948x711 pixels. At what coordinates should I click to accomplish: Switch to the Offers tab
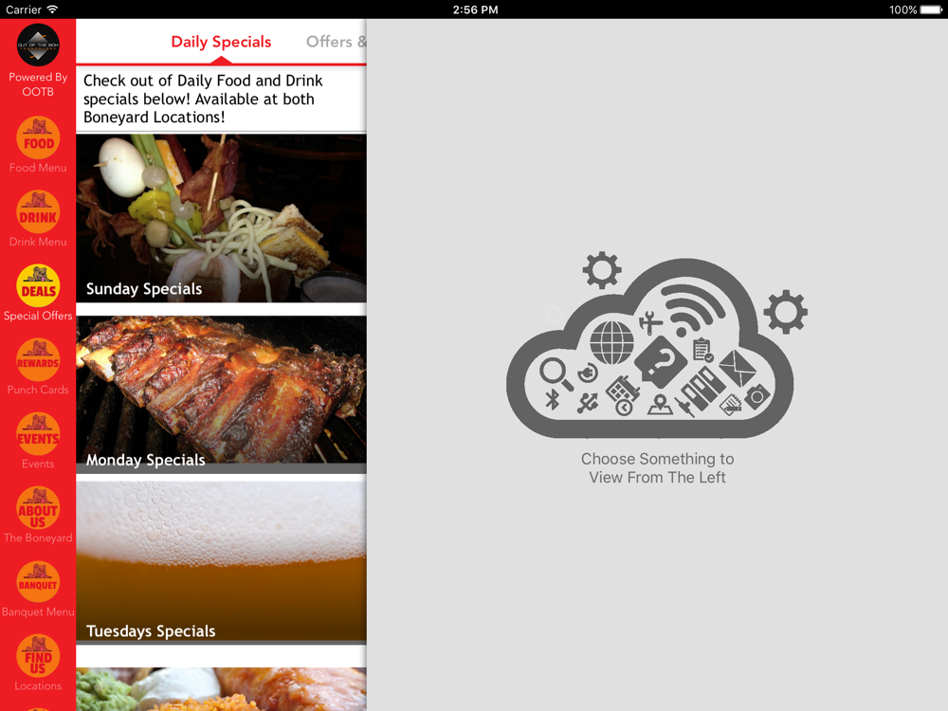(337, 42)
